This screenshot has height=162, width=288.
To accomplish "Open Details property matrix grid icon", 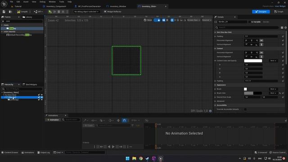I will (x=282, y=27).
